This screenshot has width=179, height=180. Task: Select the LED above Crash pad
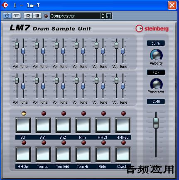tap(123, 142)
